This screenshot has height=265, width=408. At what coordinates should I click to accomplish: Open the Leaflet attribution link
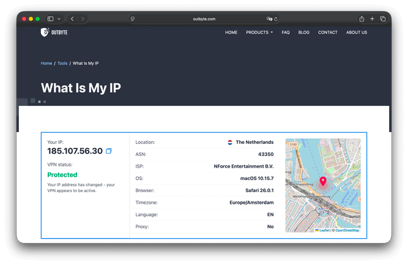324,230
